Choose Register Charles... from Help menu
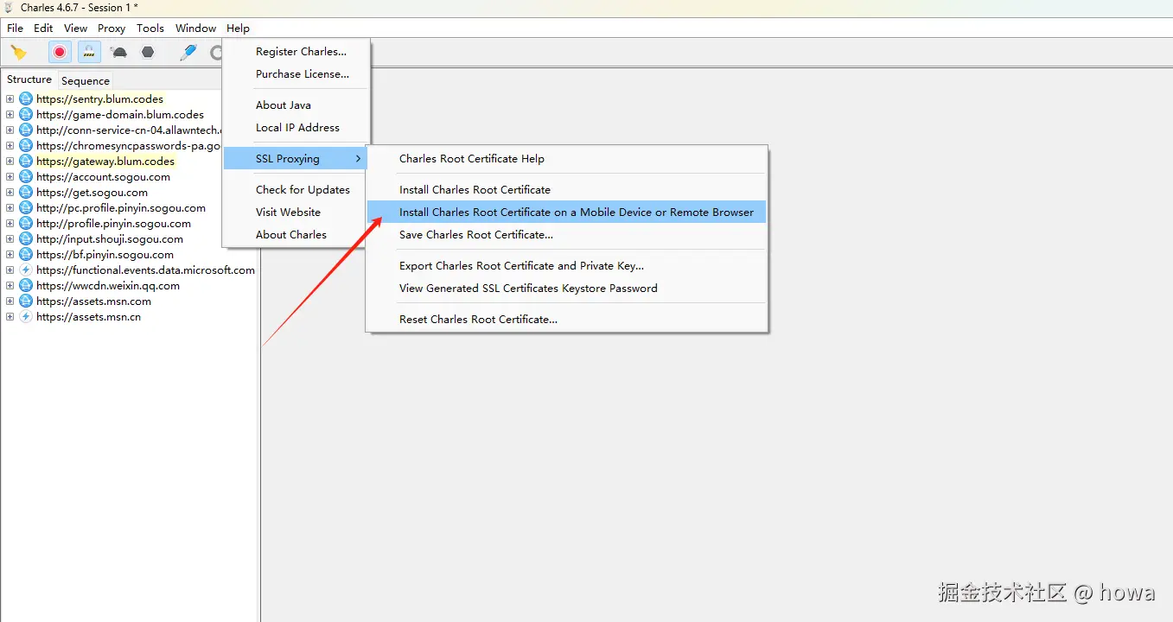Screen dimensions: 1173x622 point(296,52)
